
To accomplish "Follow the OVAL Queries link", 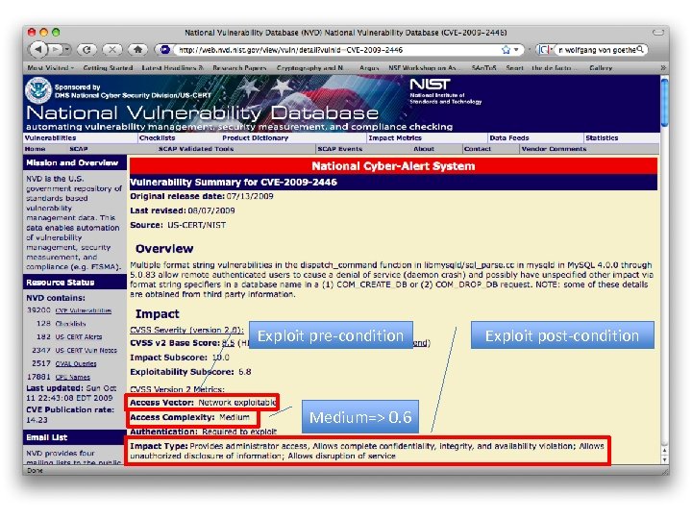I will [x=76, y=364].
